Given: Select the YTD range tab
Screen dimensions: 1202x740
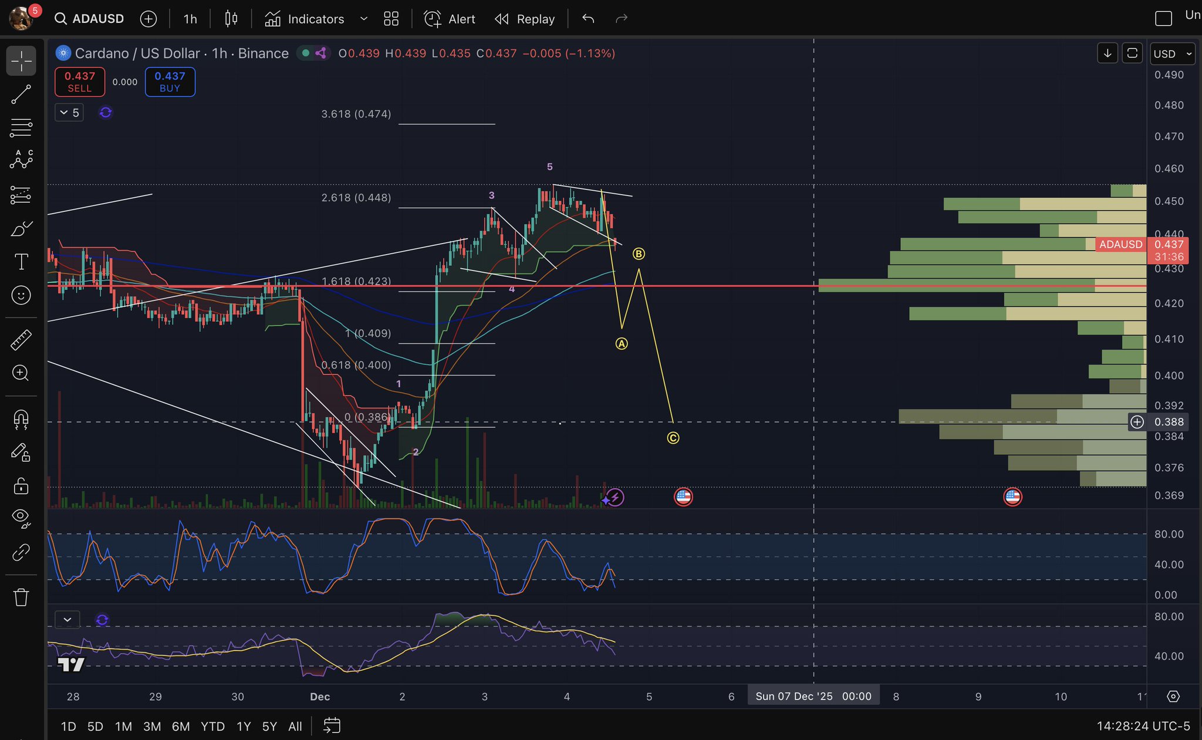Looking at the screenshot, I should click(x=212, y=727).
